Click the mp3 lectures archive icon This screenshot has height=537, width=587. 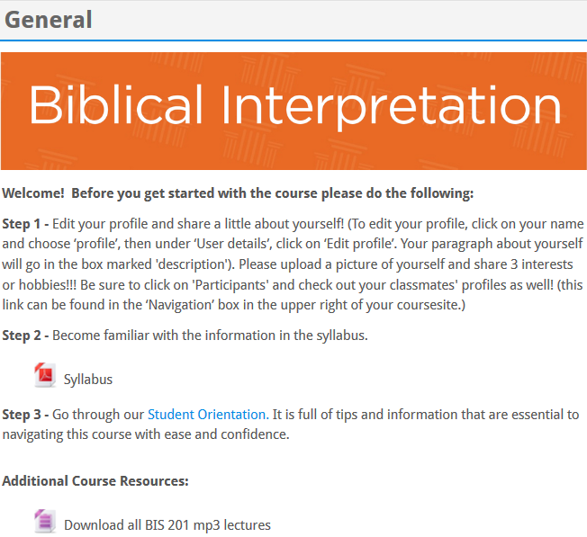pyautogui.click(x=45, y=521)
